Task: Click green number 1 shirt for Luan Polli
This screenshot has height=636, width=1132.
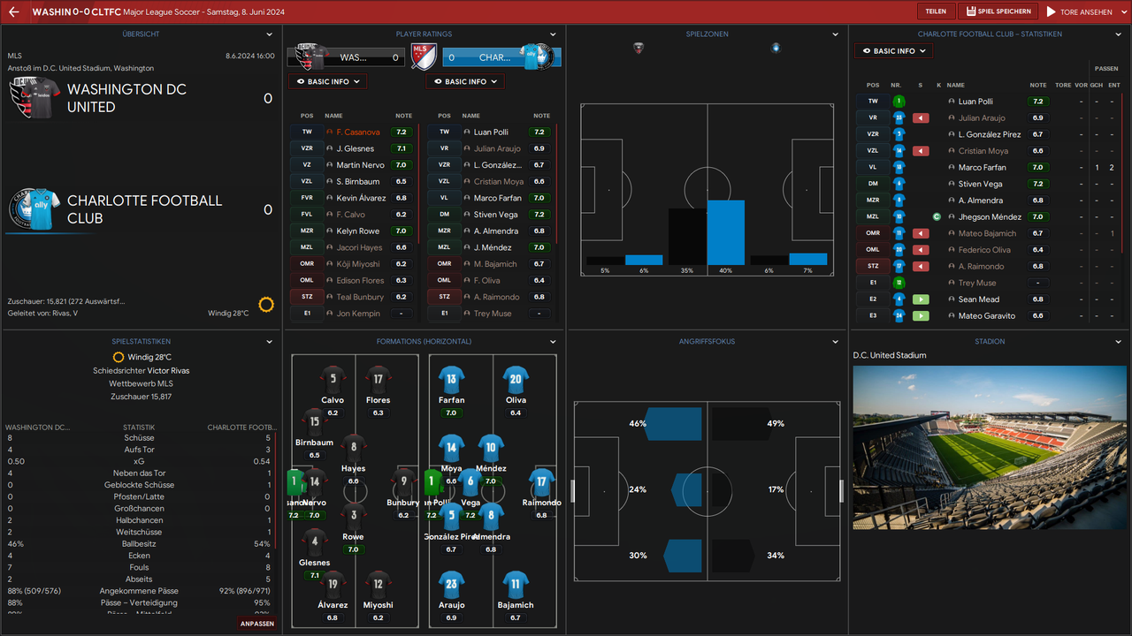Action: 899,102
